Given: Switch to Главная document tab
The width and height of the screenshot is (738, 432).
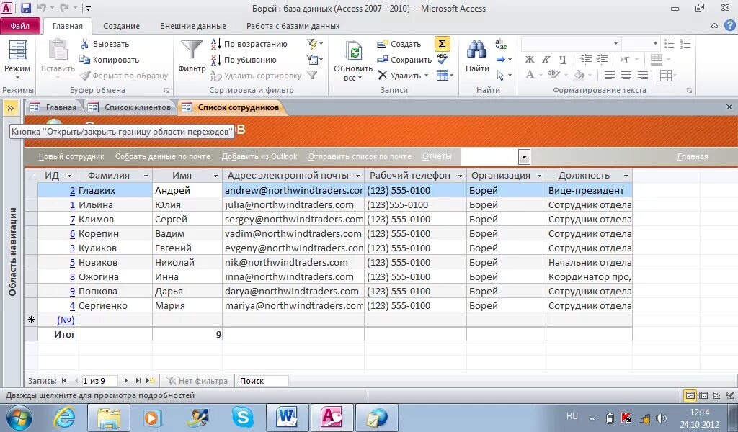Looking at the screenshot, I should click(53, 107).
